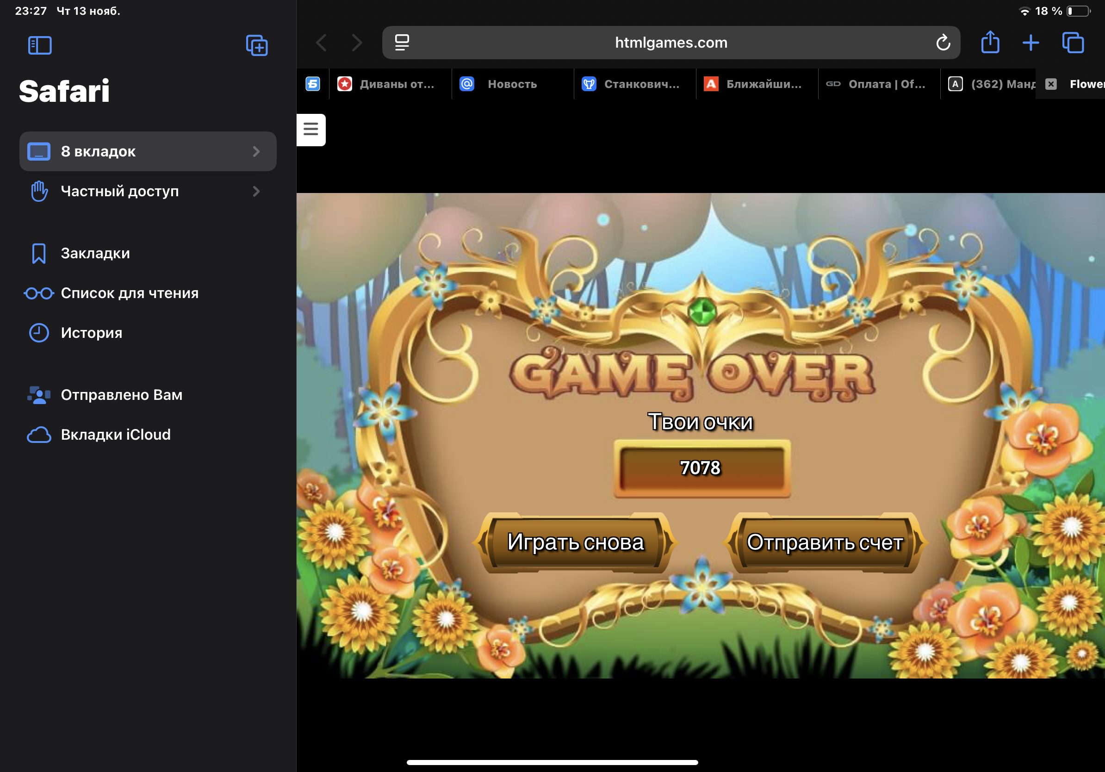This screenshot has height=772, width=1105.
Task: Expand the 8 вкладок tab group chevron
Action: [x=256, y=152]
